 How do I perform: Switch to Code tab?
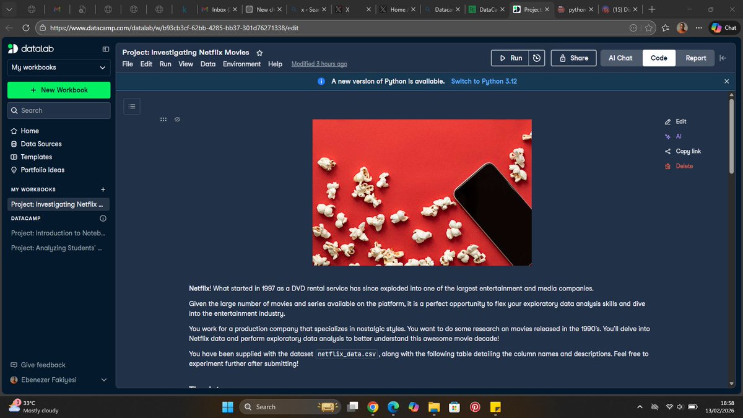pos(659,58)
